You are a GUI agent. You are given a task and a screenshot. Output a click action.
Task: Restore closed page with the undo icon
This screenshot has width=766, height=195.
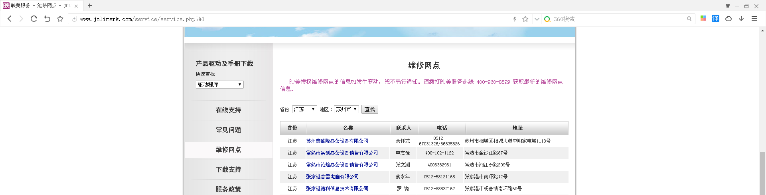point(47,19)
